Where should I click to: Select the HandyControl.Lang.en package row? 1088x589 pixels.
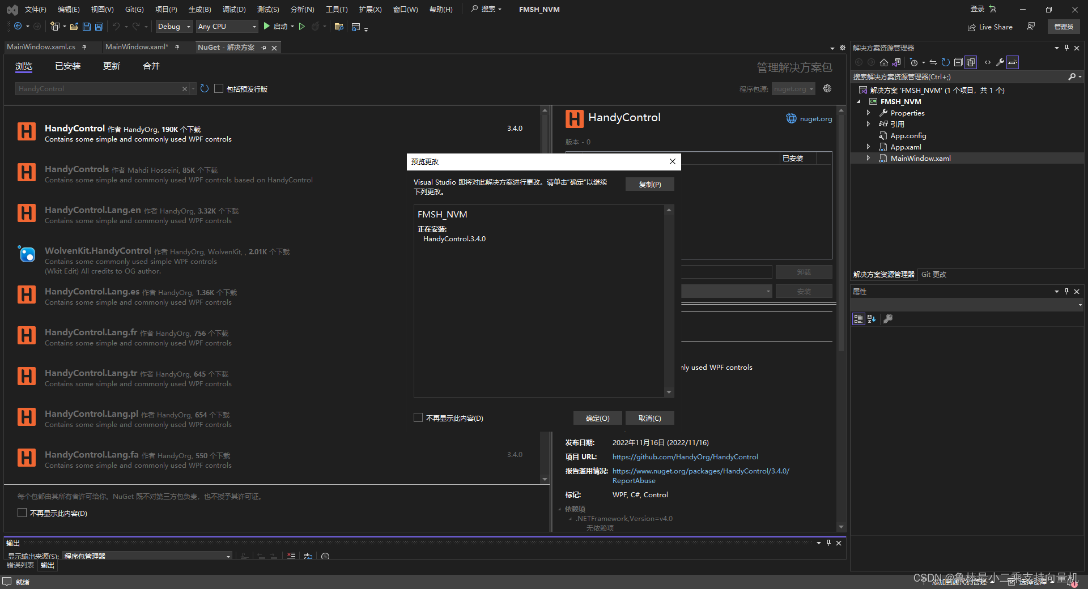coord(272,215)
